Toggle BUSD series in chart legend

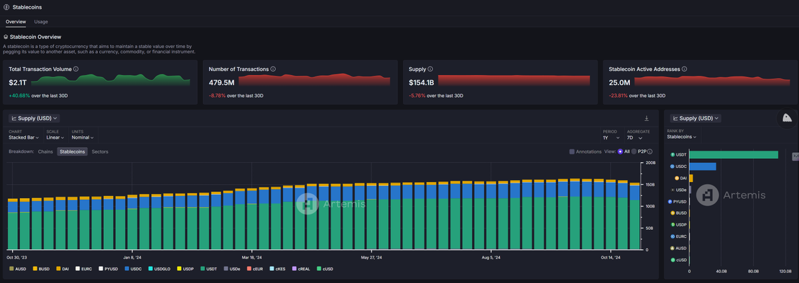(x=42, y=268)
